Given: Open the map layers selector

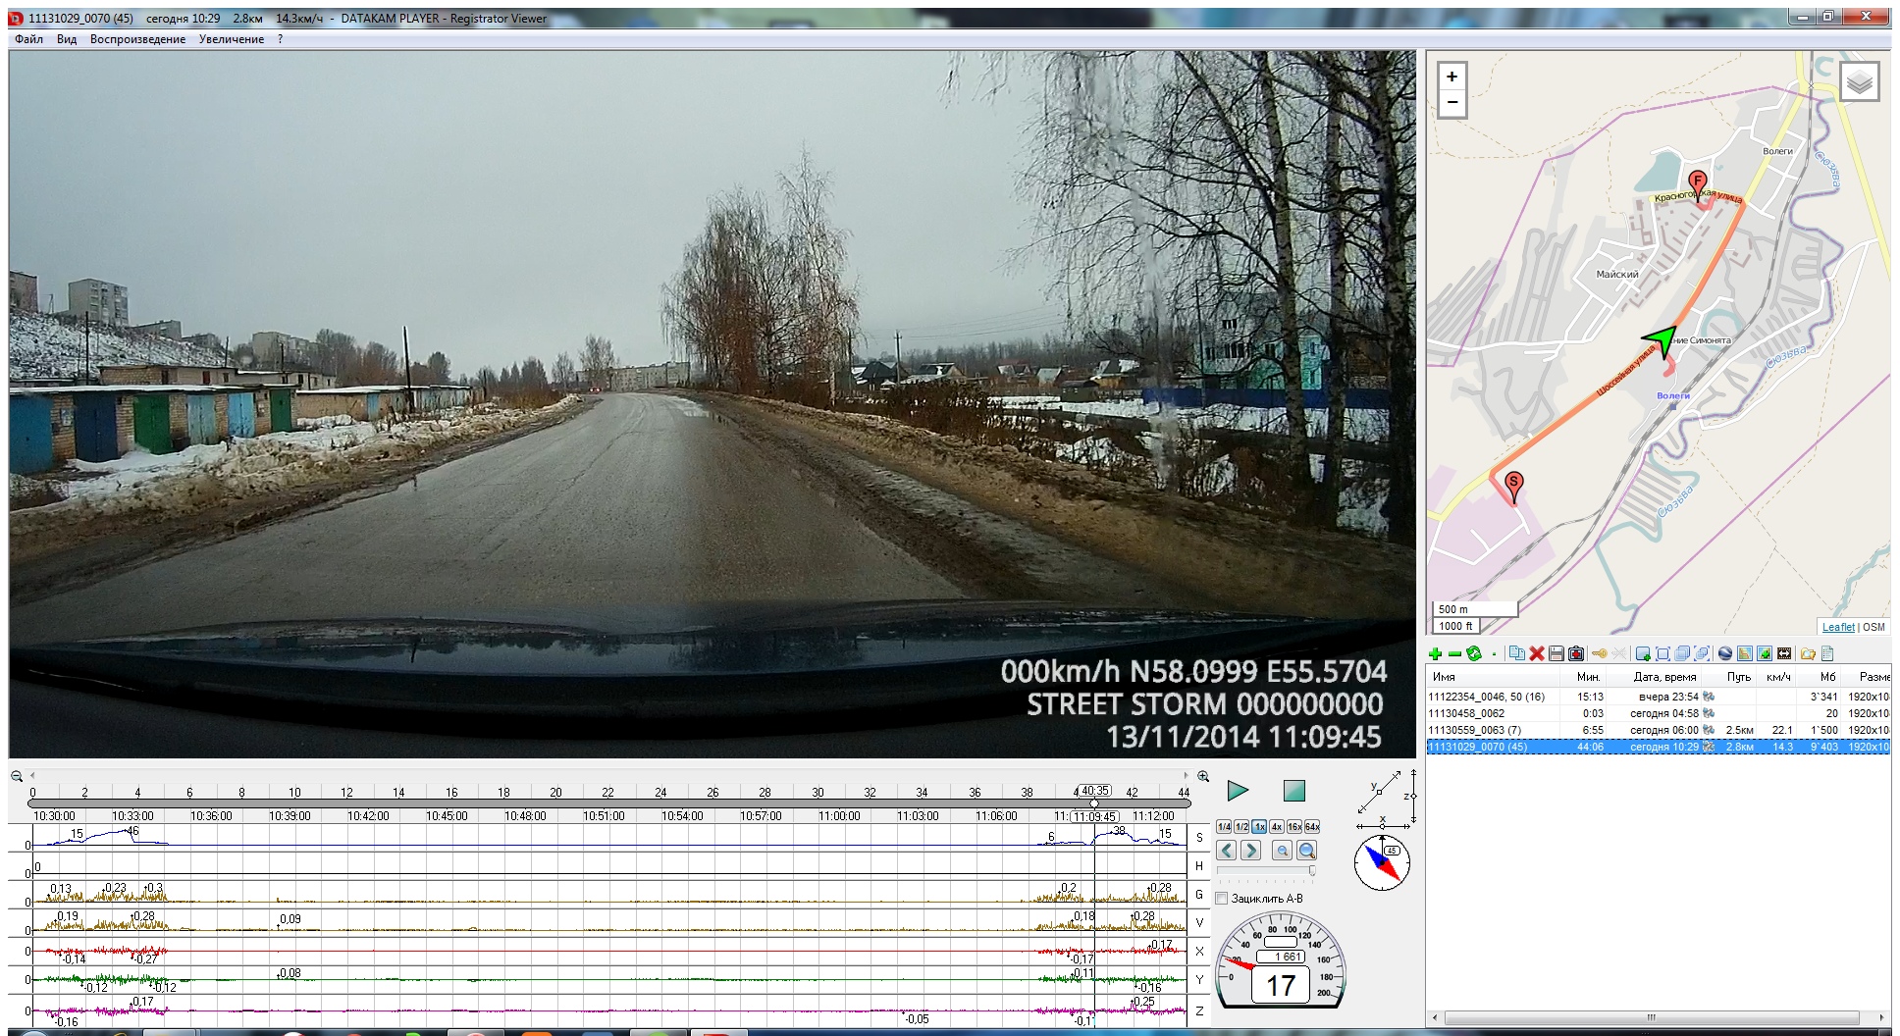Looking at the screenshot, I should coord(1859,82).
